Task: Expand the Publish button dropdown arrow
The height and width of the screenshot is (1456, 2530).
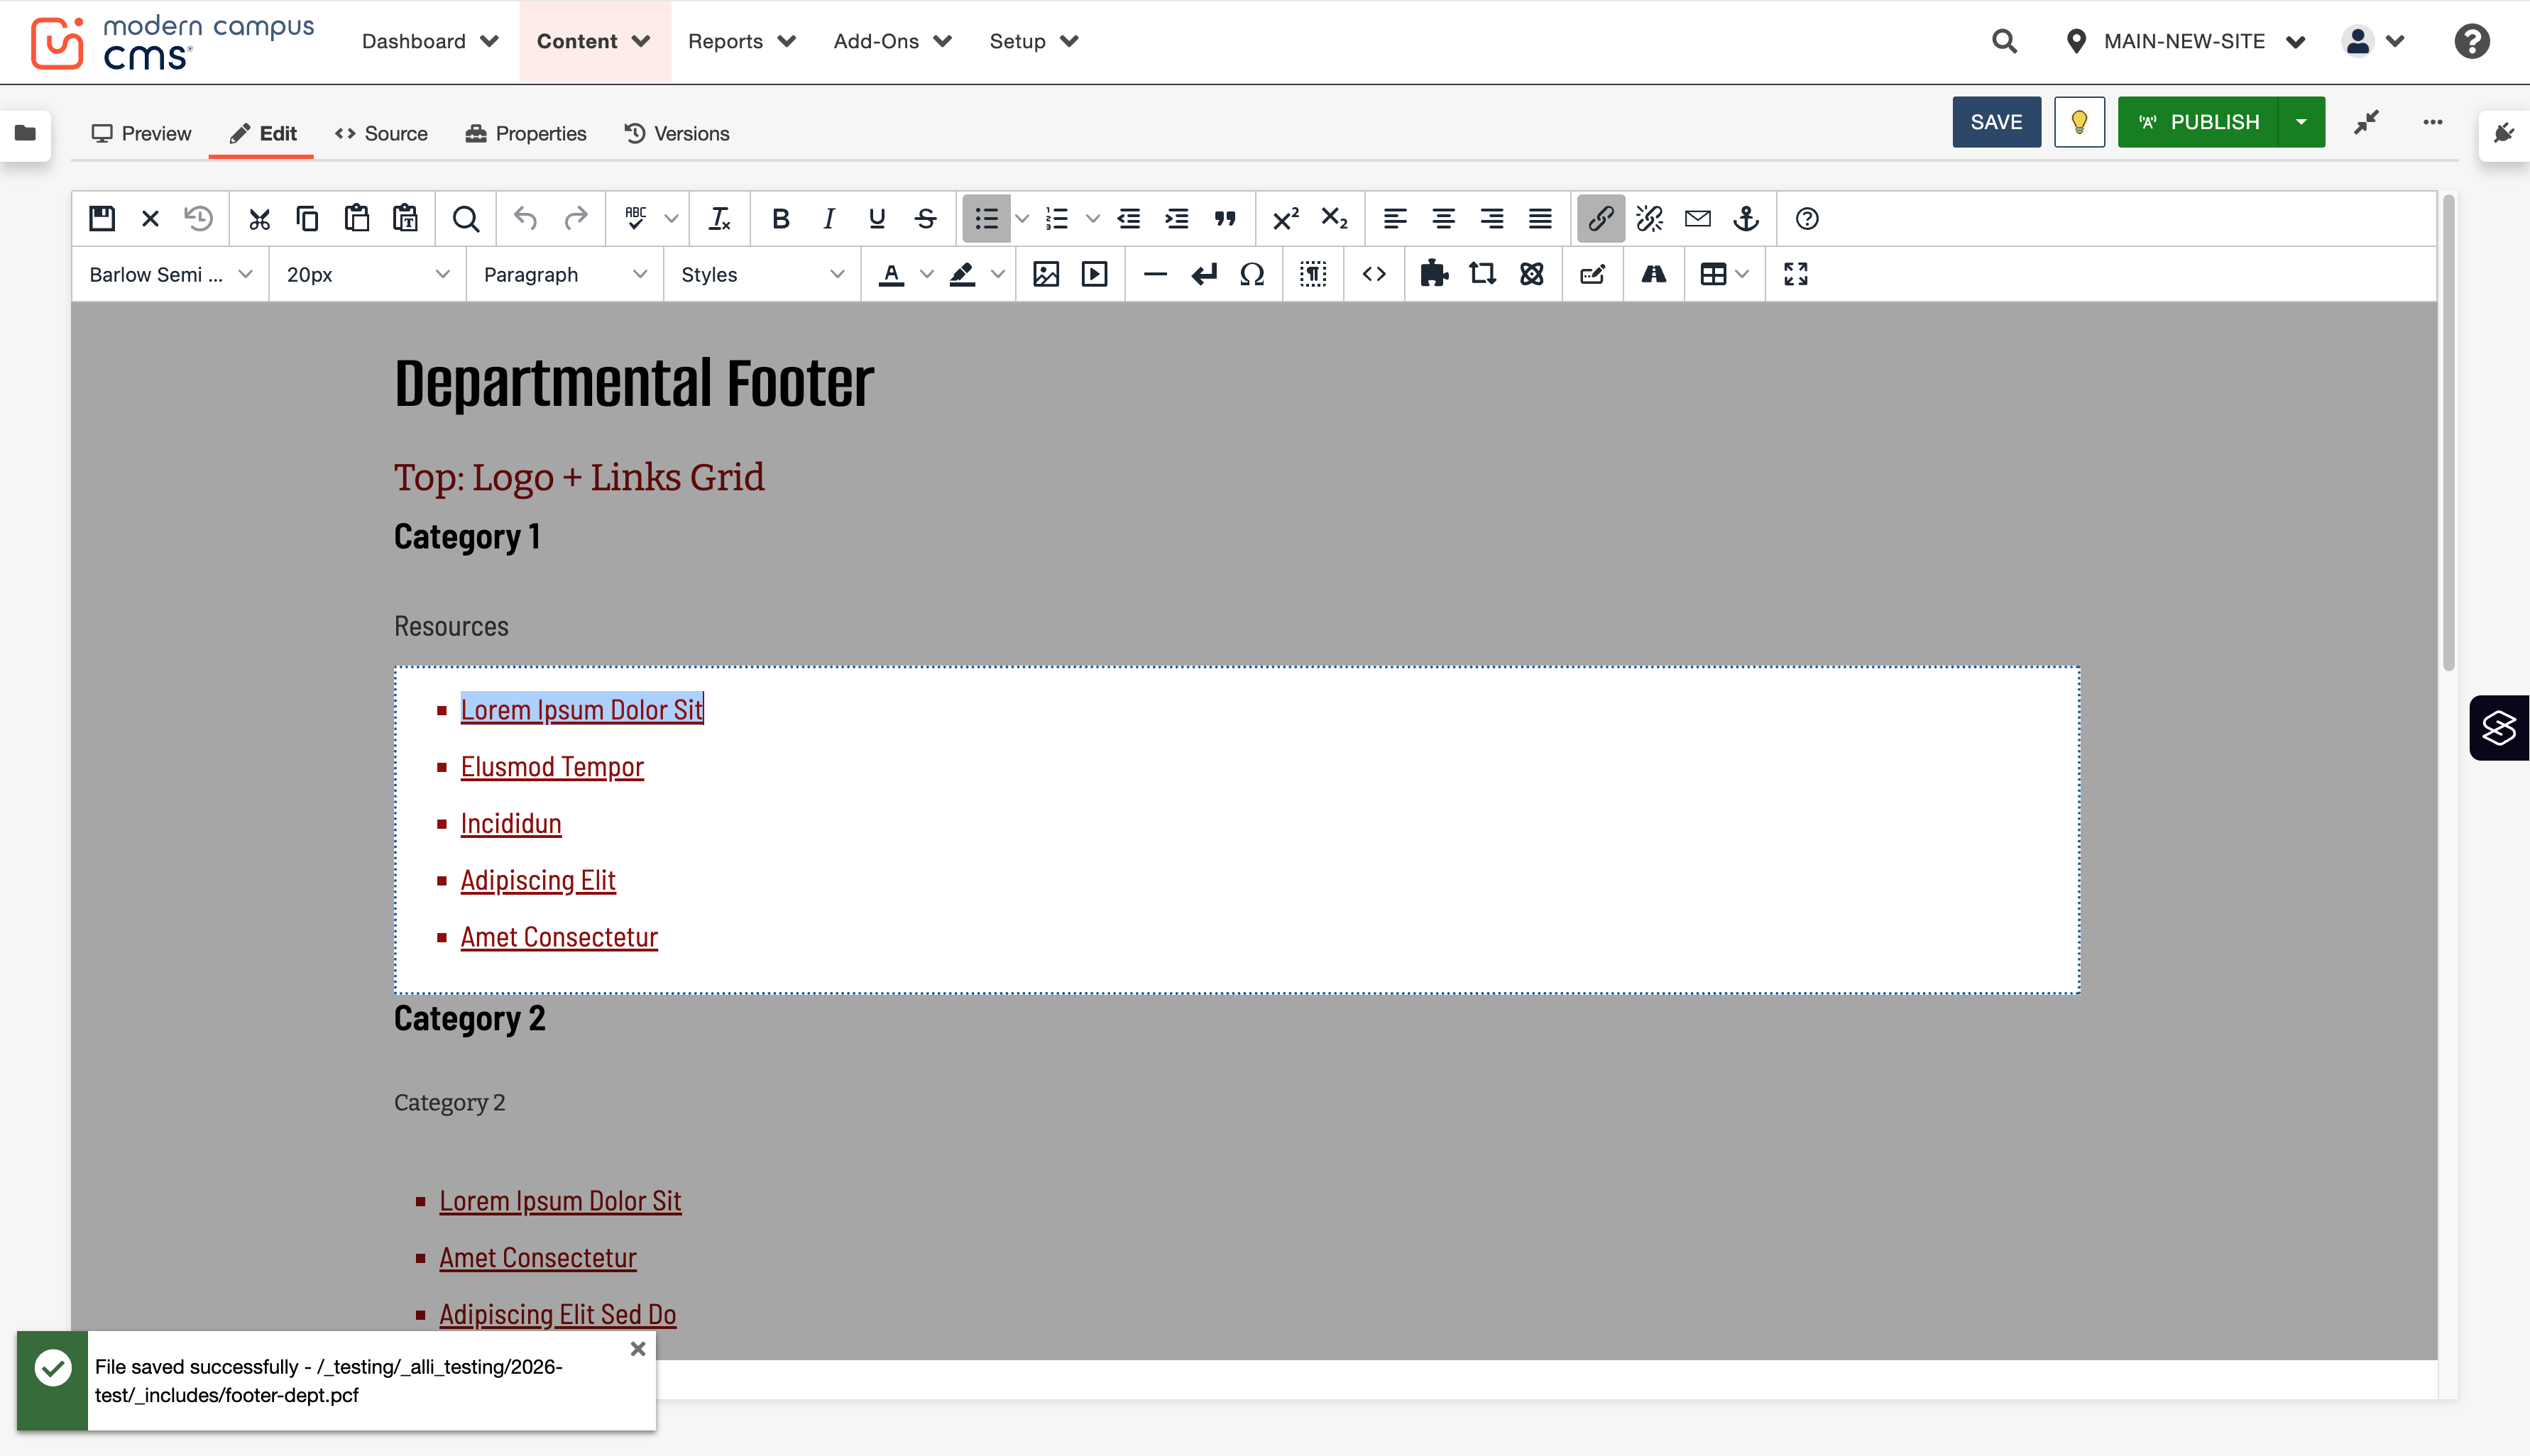Action: coord(2301,122)
